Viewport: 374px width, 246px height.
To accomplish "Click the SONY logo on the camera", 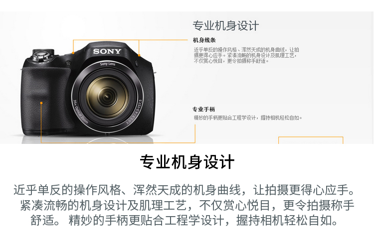I will tap(107, 51).
